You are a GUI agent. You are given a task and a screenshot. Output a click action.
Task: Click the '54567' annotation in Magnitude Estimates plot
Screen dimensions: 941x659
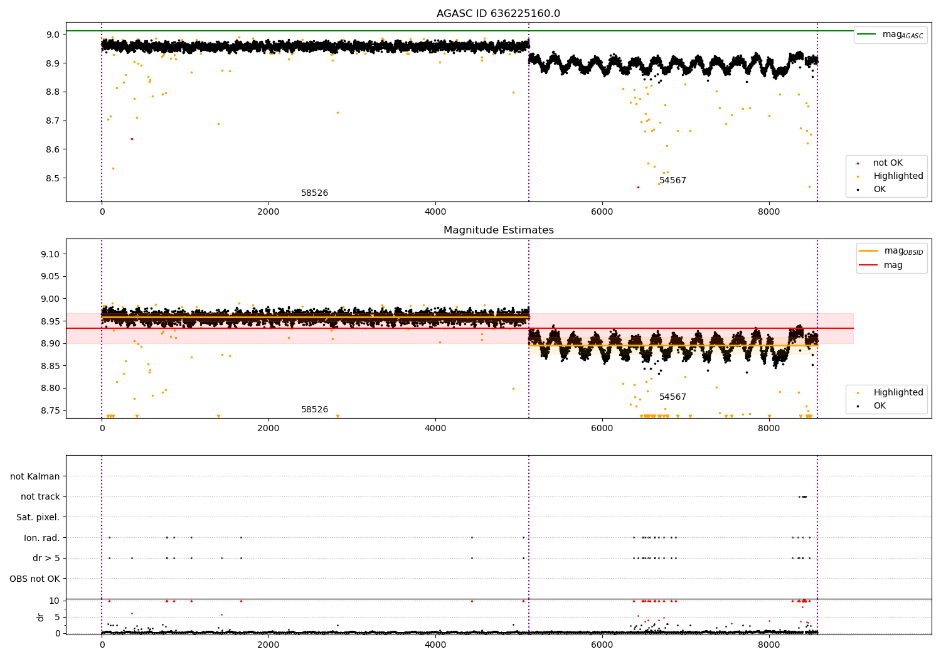click(x=673, y=397)
